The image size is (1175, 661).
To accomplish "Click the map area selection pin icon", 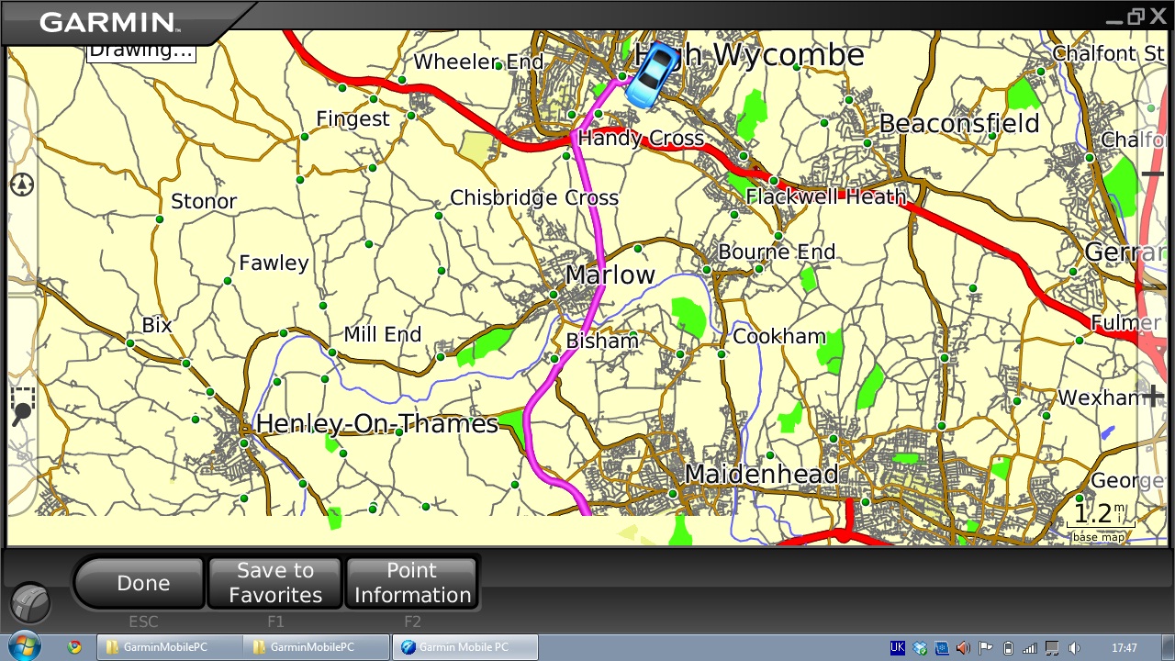I will tap(22, 405).
